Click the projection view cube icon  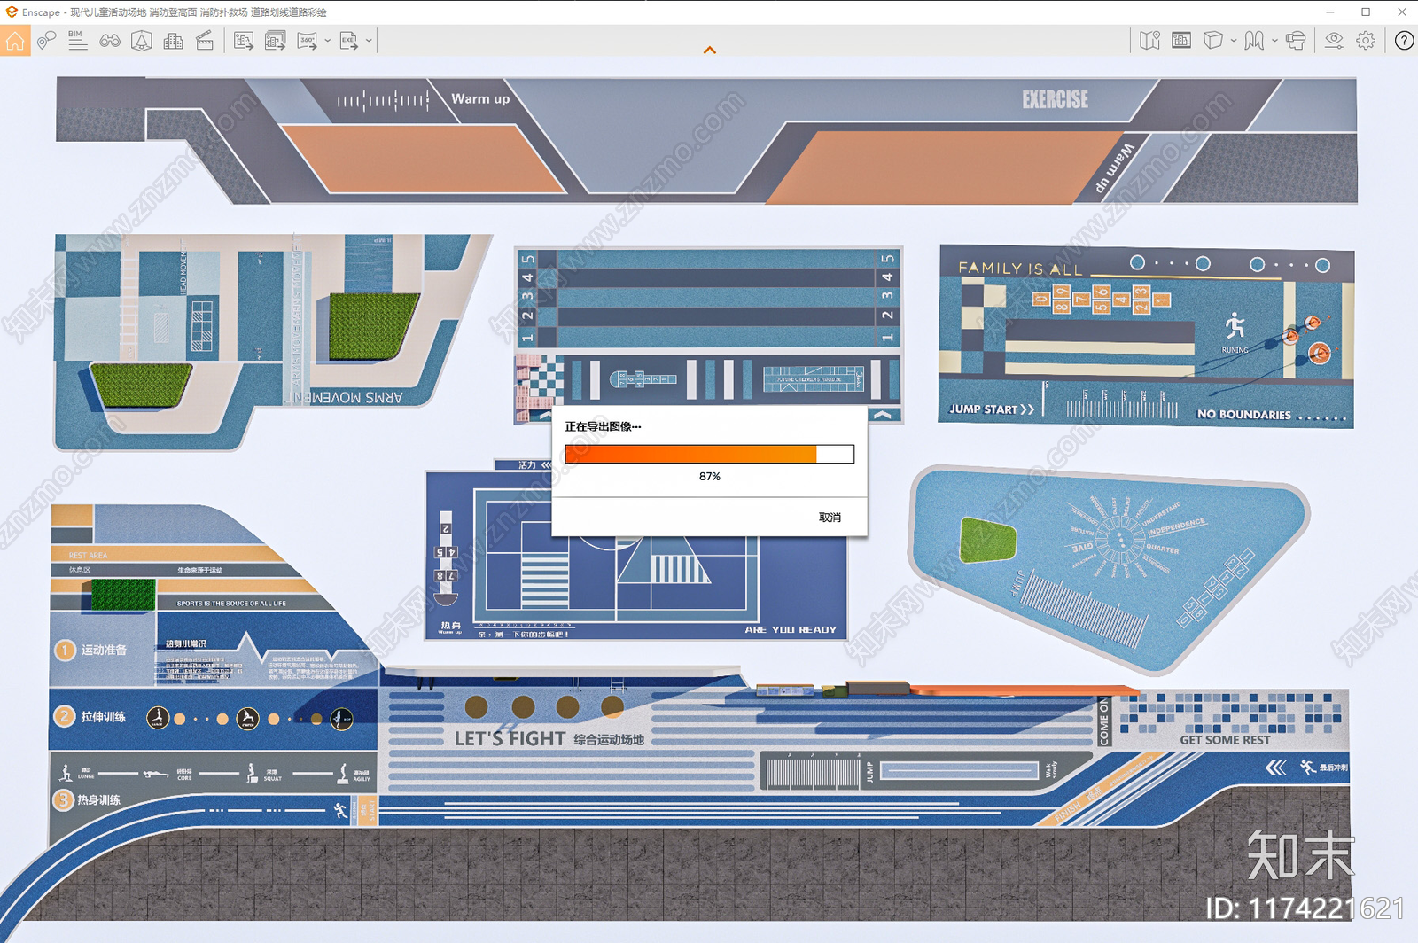coord(1213,41)
